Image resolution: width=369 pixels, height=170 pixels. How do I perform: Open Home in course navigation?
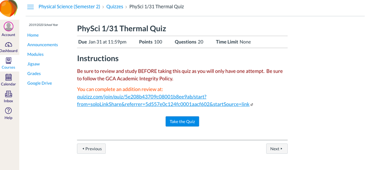point(33,35)
